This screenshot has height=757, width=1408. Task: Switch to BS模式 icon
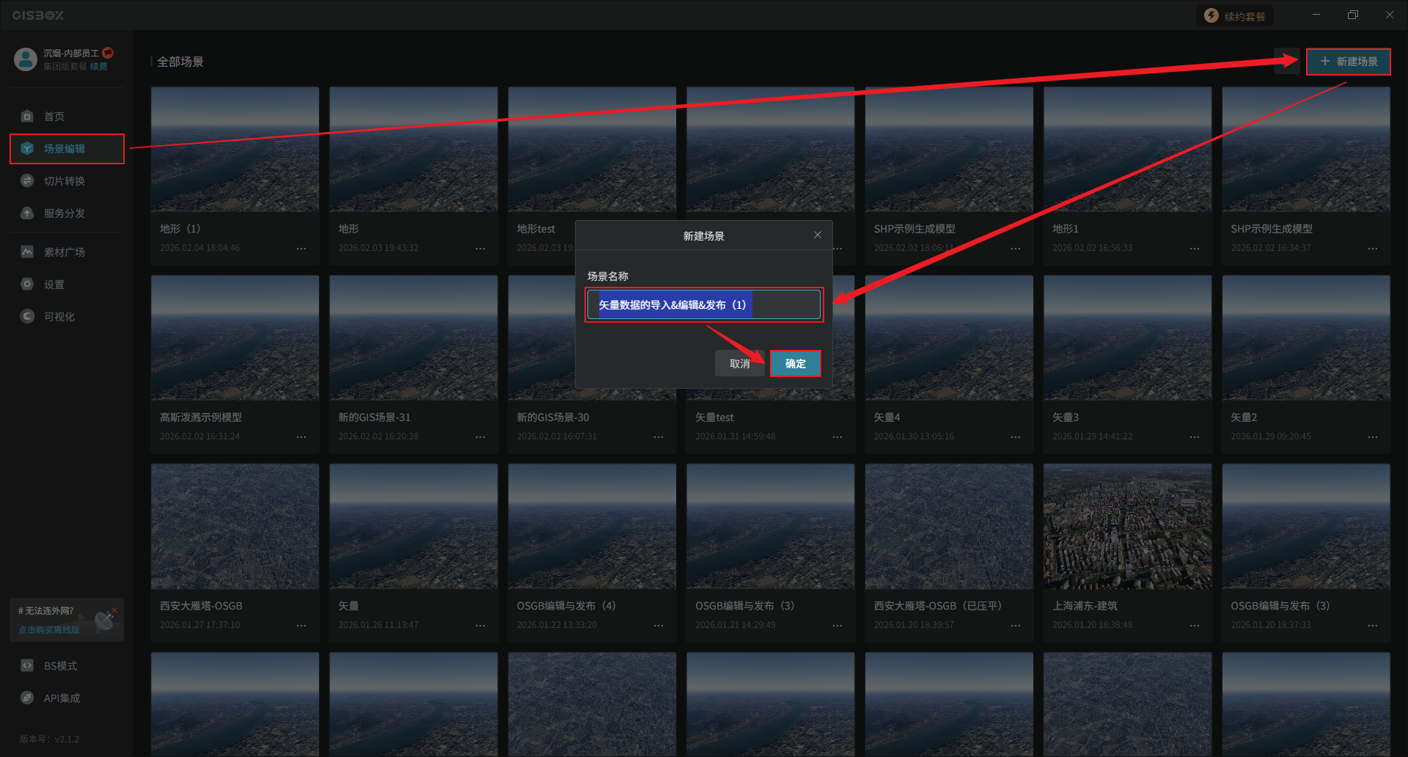click(x=27, y=665)
